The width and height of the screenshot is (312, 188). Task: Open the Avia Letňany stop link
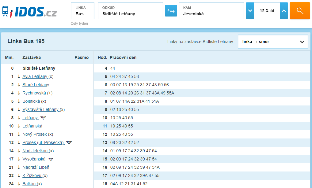tap(35, 76)
